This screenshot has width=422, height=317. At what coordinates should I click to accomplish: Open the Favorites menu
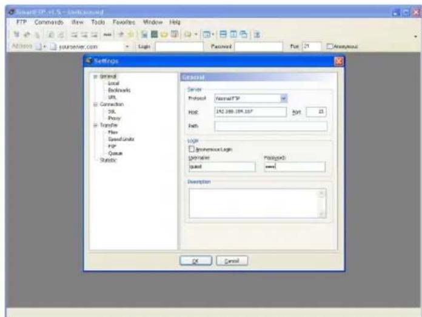click(x=124, y=22)
